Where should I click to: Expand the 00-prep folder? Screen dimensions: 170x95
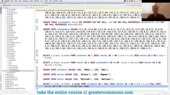point(7,59)
